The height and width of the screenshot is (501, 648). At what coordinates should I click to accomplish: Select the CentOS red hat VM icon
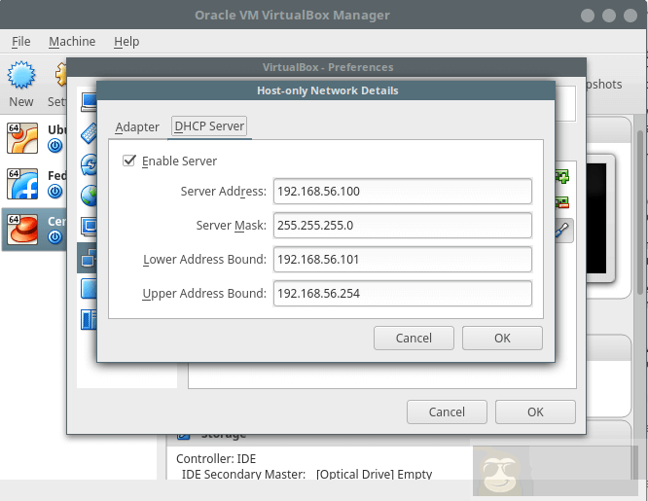[x=22, y=230]
